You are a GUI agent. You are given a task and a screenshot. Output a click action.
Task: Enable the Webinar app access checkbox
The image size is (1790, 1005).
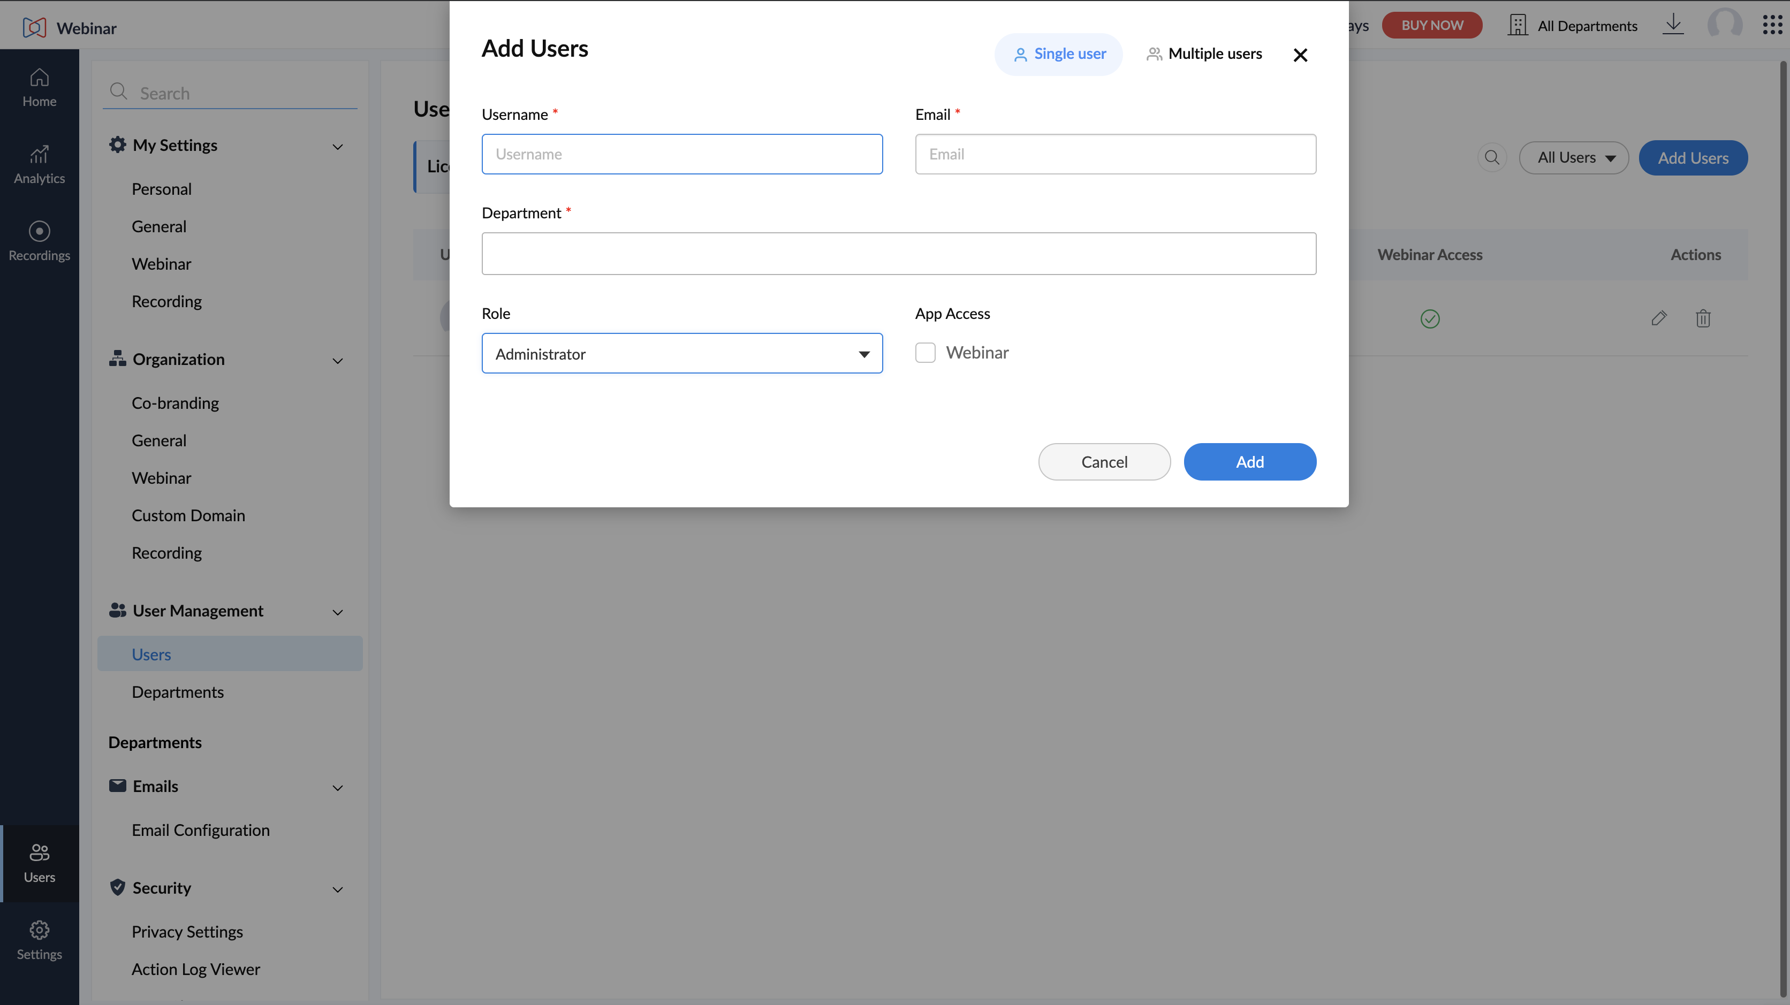pos(925,352)
